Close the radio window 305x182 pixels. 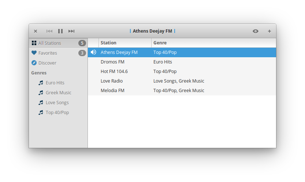pos(36,31)
